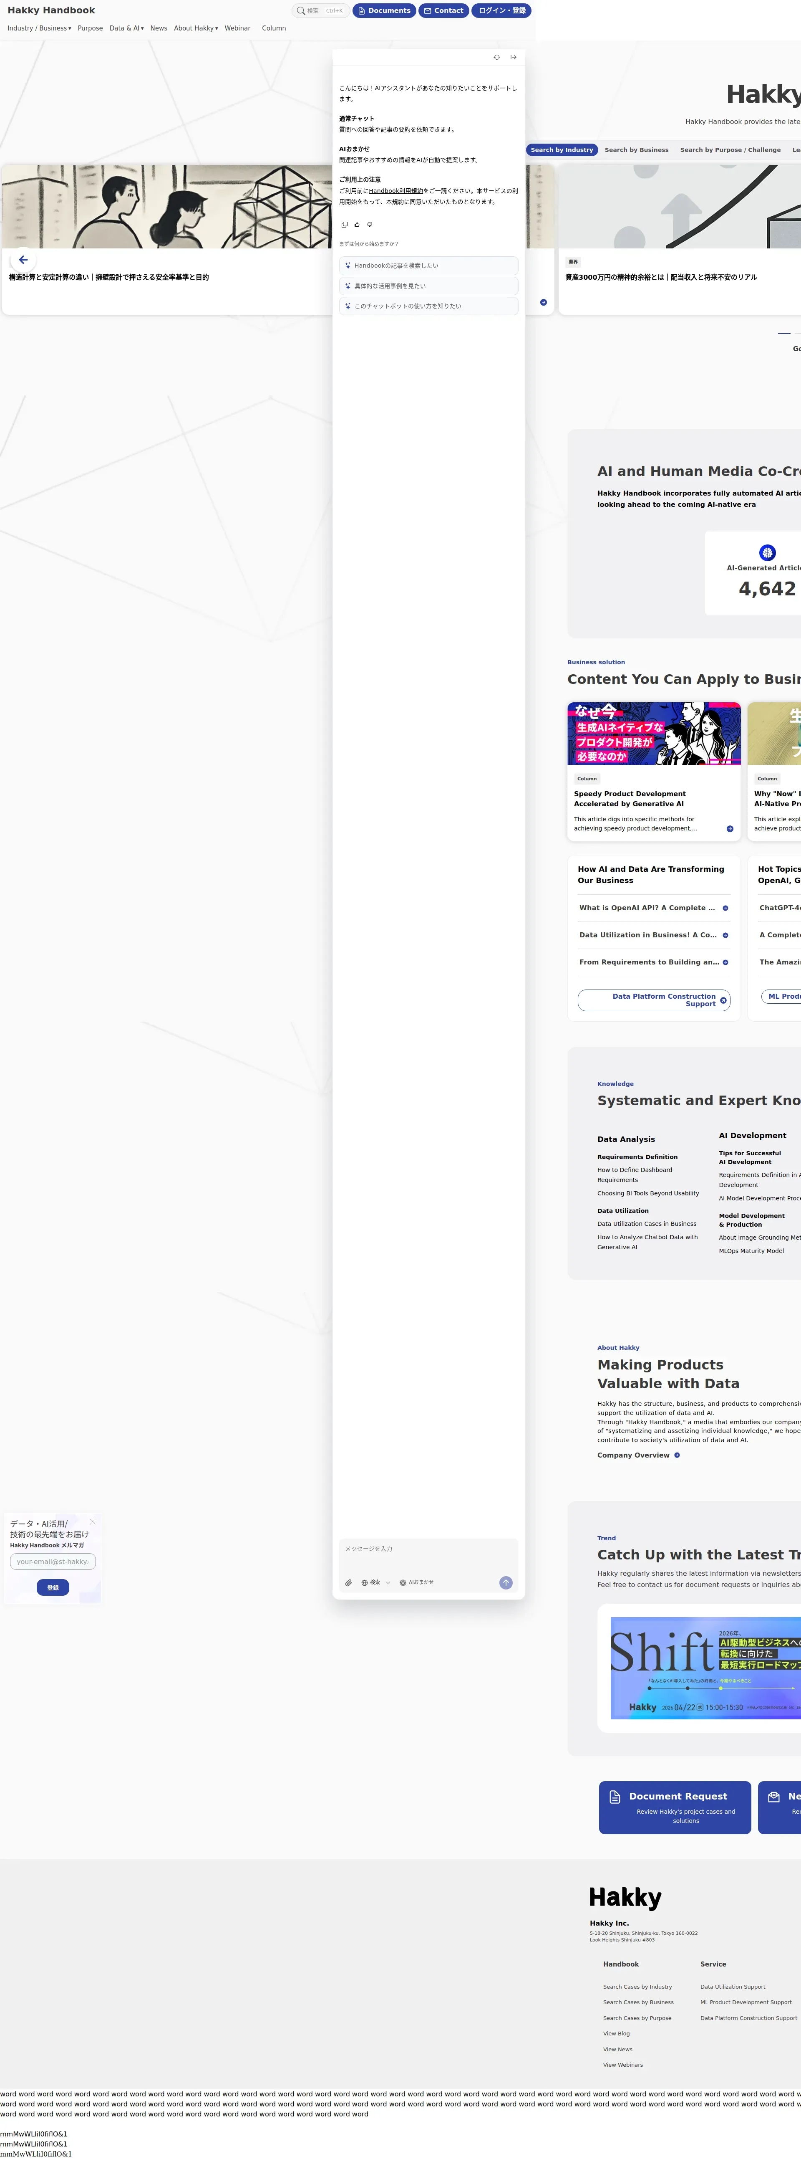Close the newsletter signup popup
This screenshot has width=801, height=2159.
(92, 1521)
